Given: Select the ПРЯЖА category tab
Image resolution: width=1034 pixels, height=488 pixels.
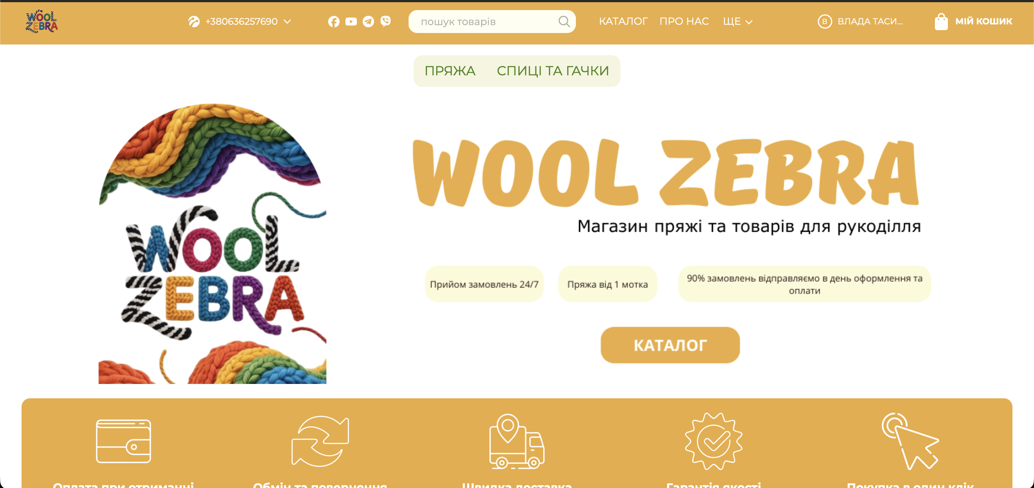Looking at the screenshot, I should click(x=450, y=71).
